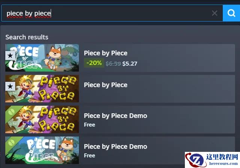Image resolution: width=240 pixels, height=168 pixels.
Task: Click the blue magnifying glass search button
Action: [x=231, y=13]
